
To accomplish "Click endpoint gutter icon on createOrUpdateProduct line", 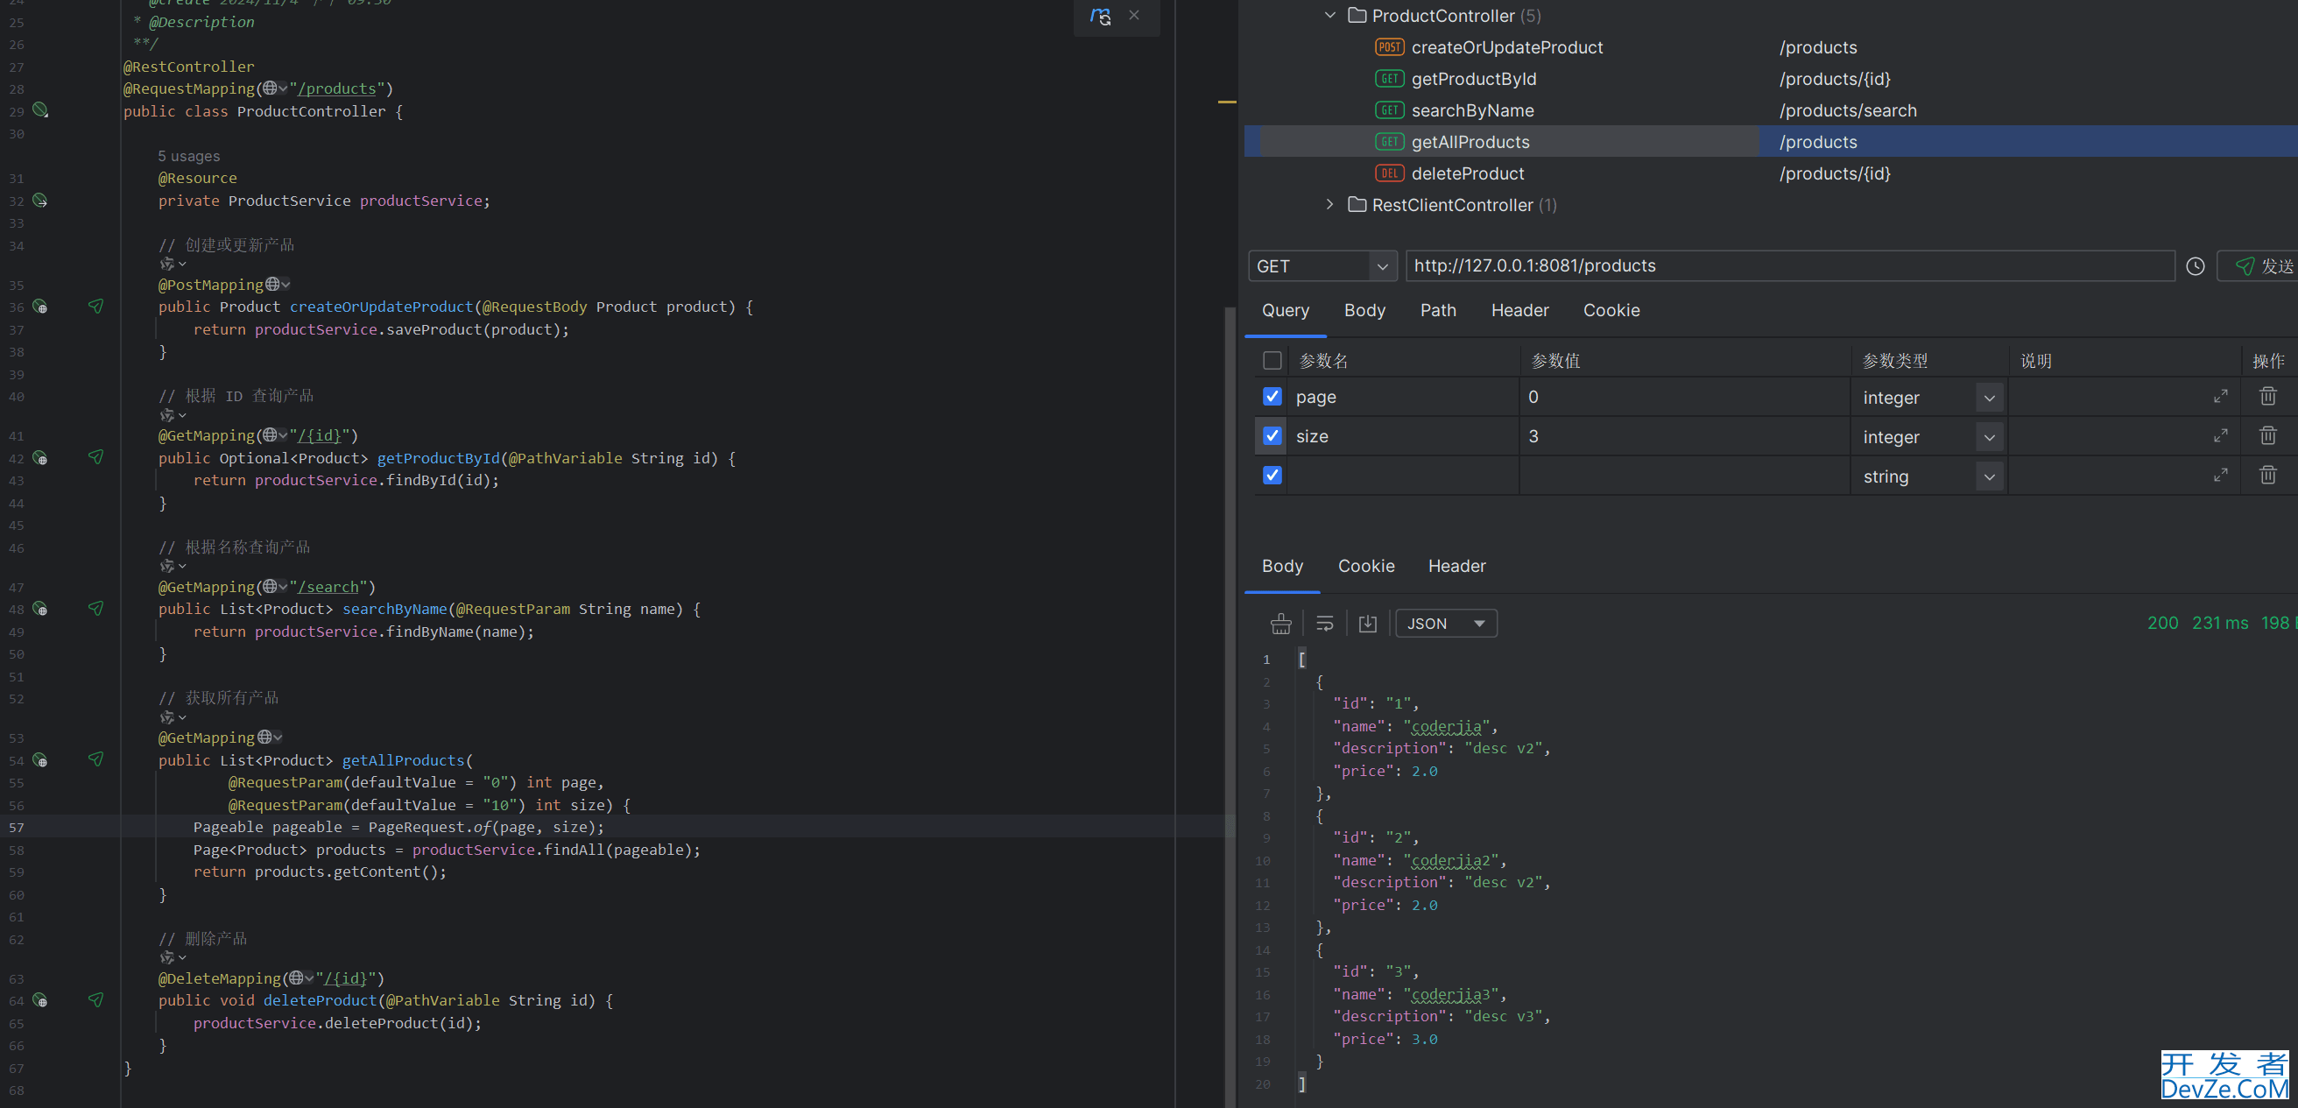I will coord(40,306).
